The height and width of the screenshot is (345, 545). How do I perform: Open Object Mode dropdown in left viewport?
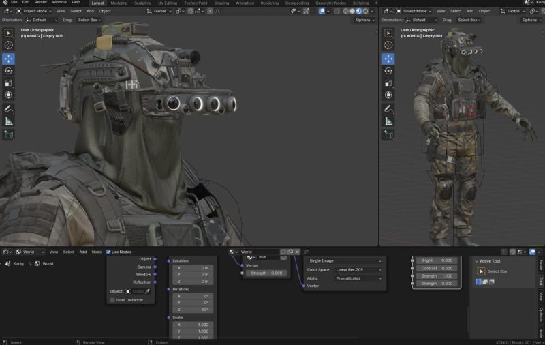pyautogui.click(x=35, y=11)
